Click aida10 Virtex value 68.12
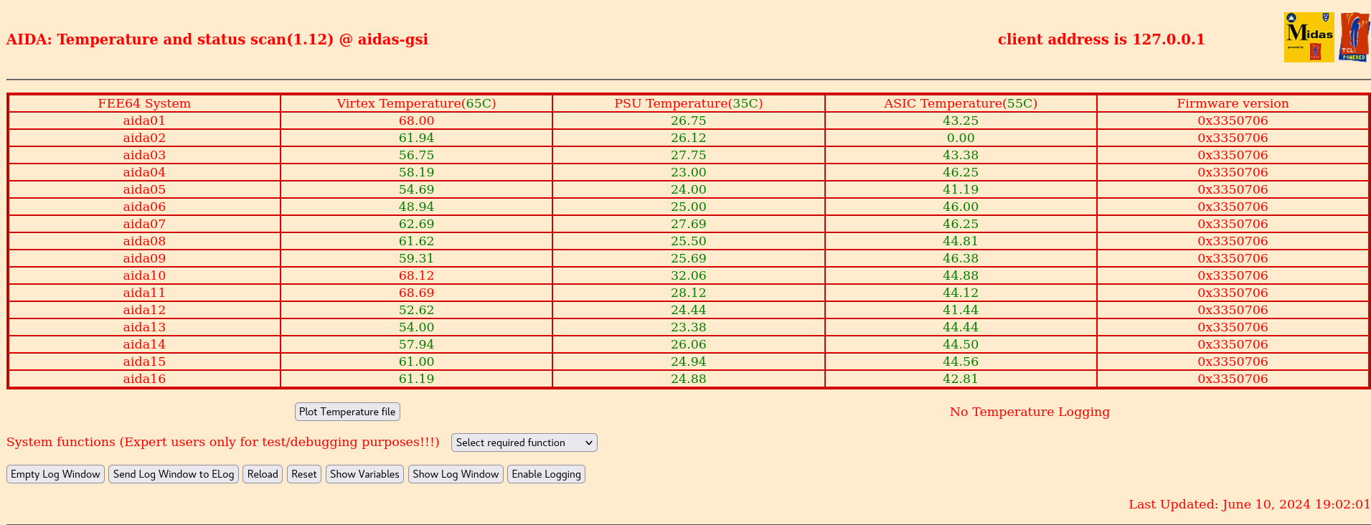 pos(416,275)
